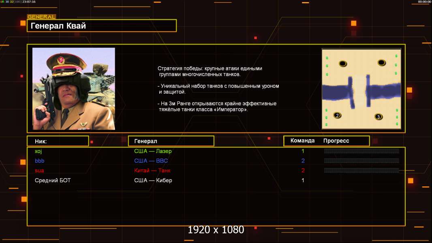The height and width of the screenshot is (243, 432).
Task: Click team number 2 in bbb row
Action: pos(303,161)
